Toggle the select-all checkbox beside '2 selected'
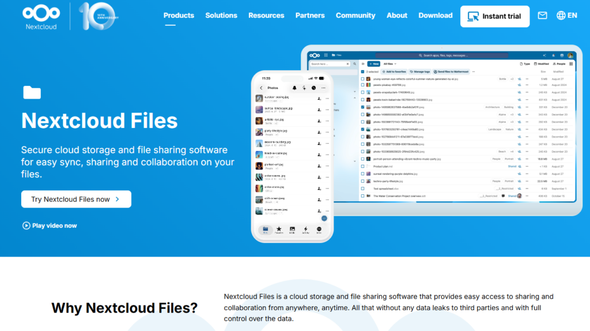The width and height of the screenshot is (590, 331). click(363, 72)
